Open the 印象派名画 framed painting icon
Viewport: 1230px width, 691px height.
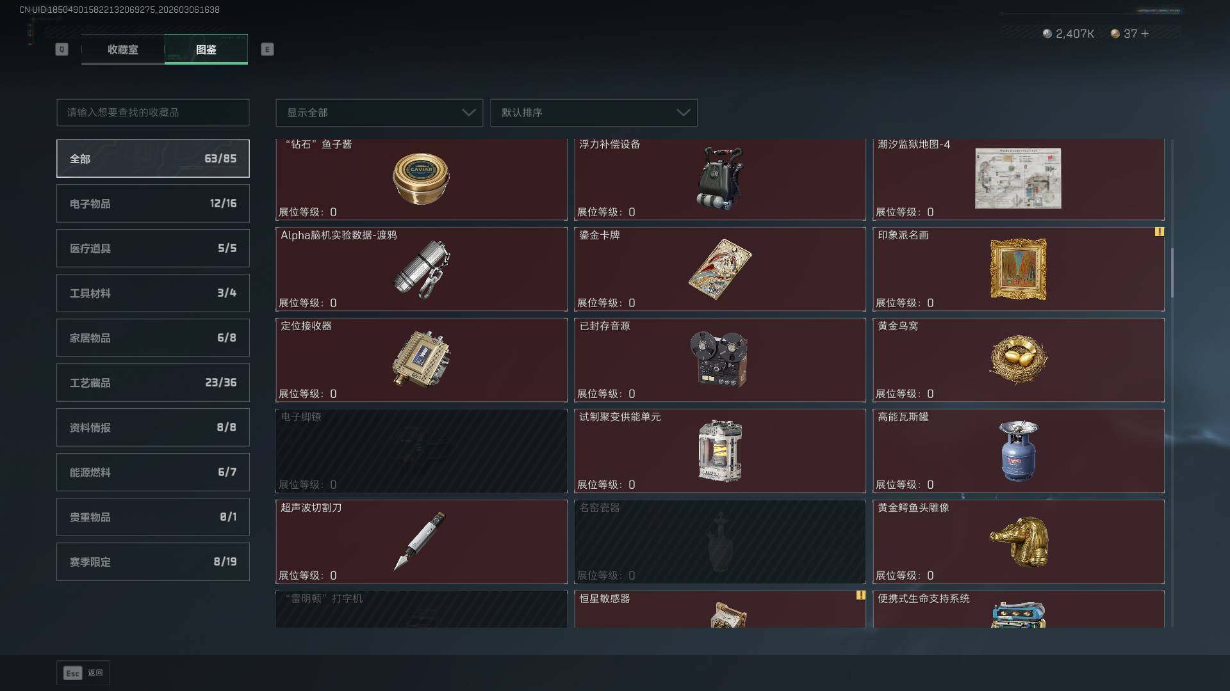pyautogui.click(x=1018, y=269)
